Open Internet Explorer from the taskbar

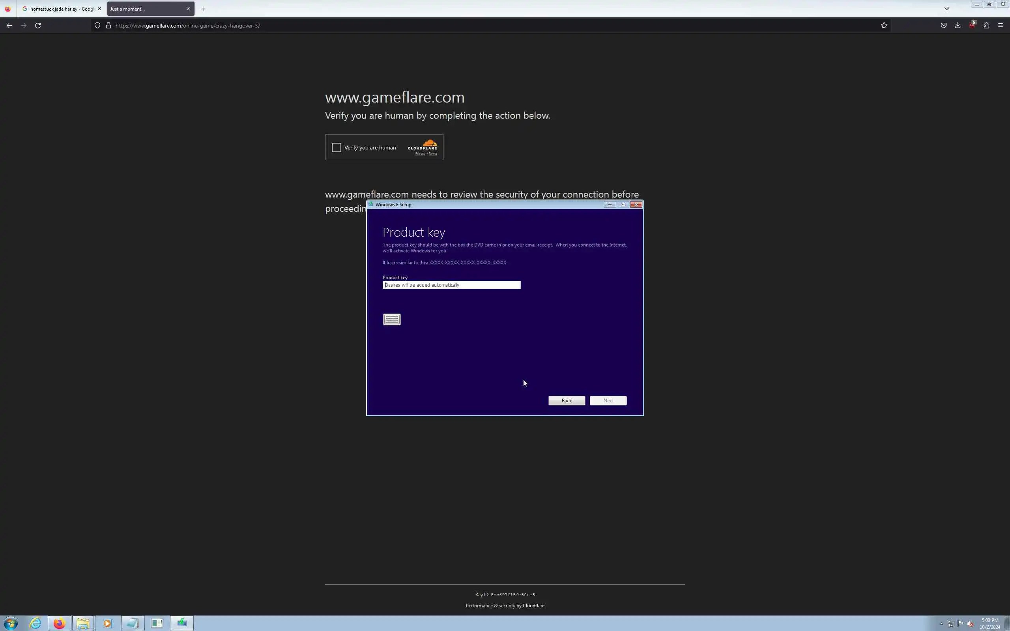pos(36,623)
